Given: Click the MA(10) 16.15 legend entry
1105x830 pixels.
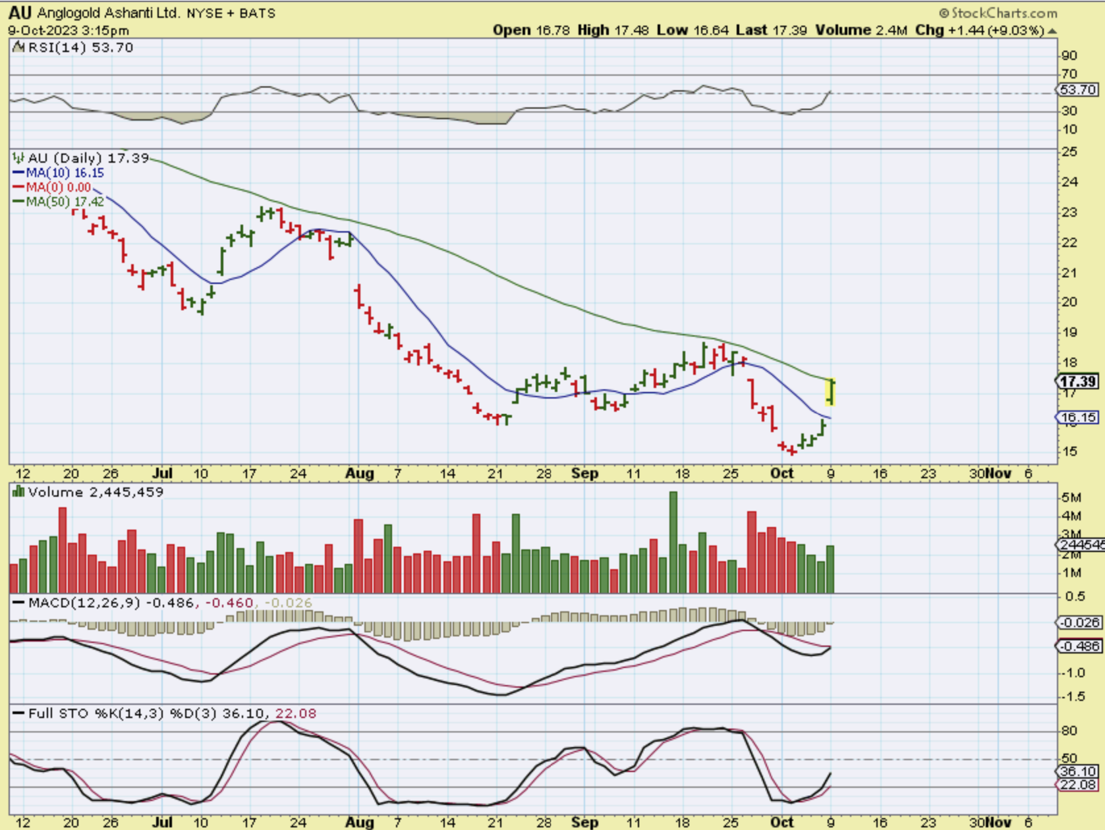Looking at the screenshot, I should click(x=65, y=173).
